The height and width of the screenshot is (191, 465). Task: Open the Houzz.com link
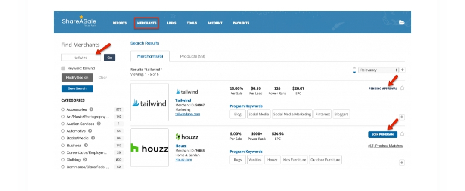[x=183, y=159]
